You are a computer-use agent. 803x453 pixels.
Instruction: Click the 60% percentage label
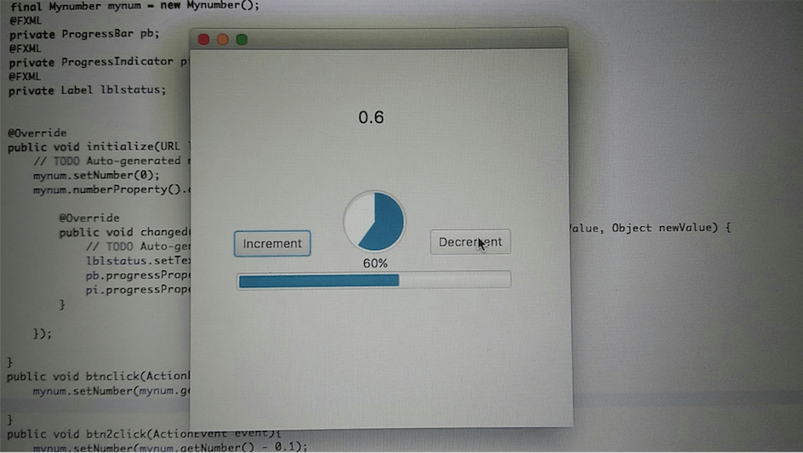coord(375,263)
